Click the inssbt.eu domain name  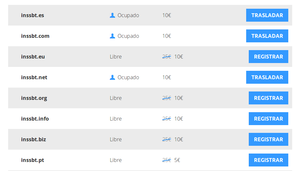(x=33, y=57)
